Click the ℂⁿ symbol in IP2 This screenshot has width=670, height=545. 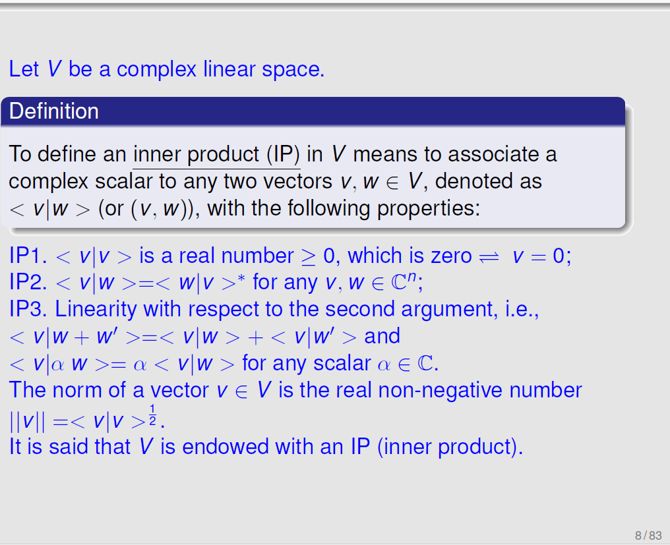click(x=404, y=281)
